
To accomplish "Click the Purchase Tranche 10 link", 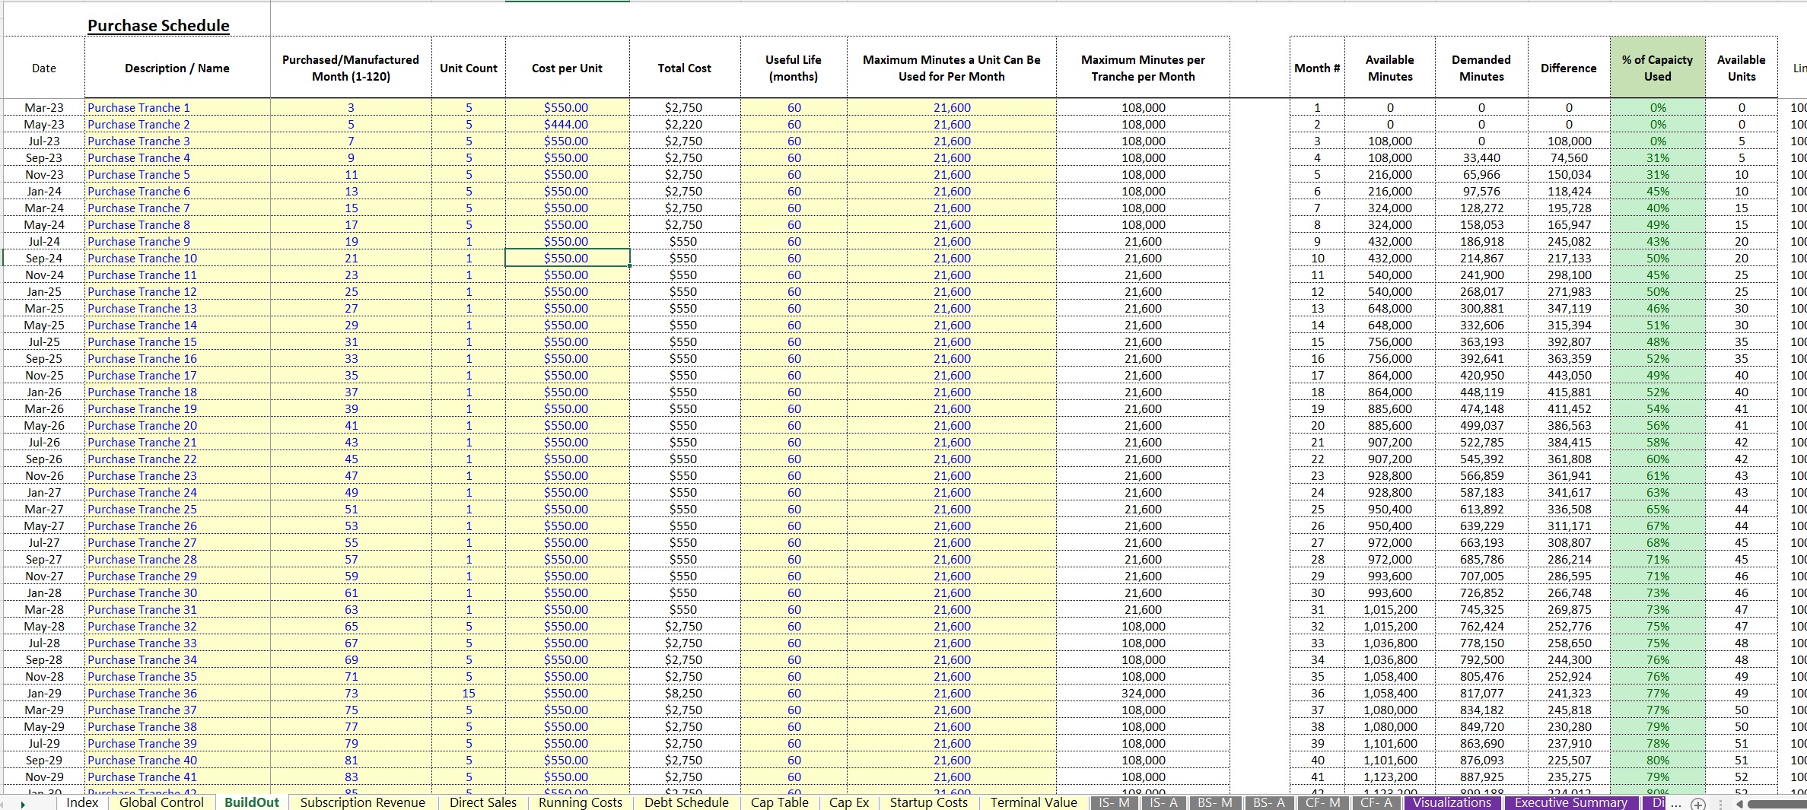I will (x=142, y=259).
